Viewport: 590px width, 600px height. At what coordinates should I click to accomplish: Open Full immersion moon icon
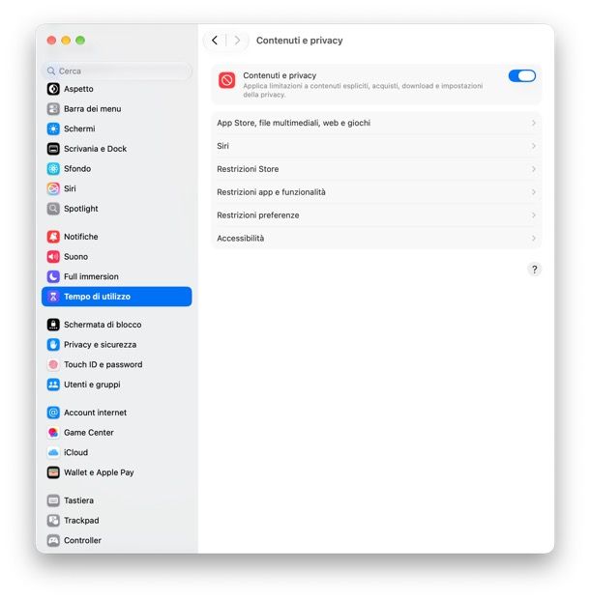coord(53,276)
